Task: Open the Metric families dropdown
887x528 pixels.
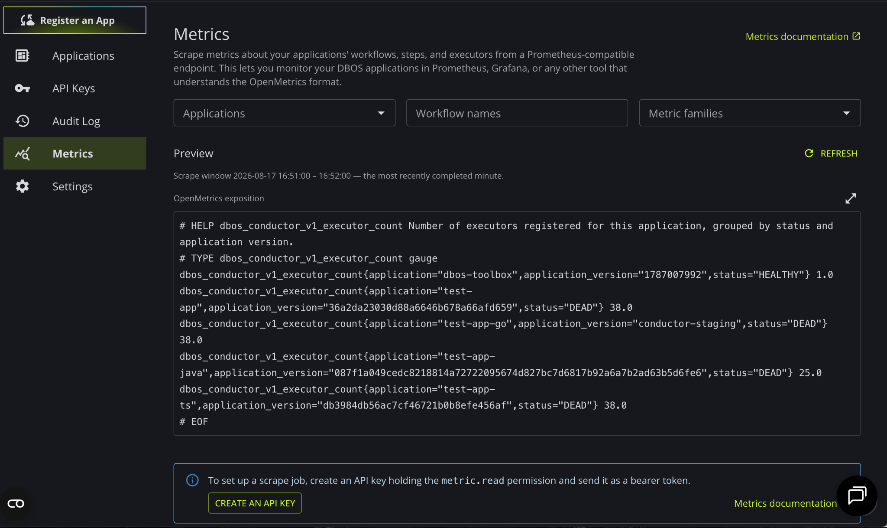Action: [750, 113]
